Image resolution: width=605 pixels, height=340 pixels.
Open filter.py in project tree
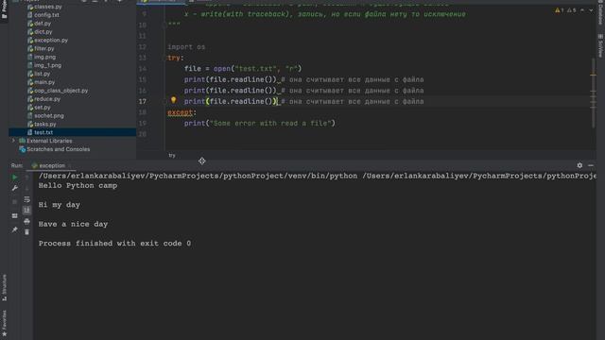pyautogui.click(x=44, y=48)
